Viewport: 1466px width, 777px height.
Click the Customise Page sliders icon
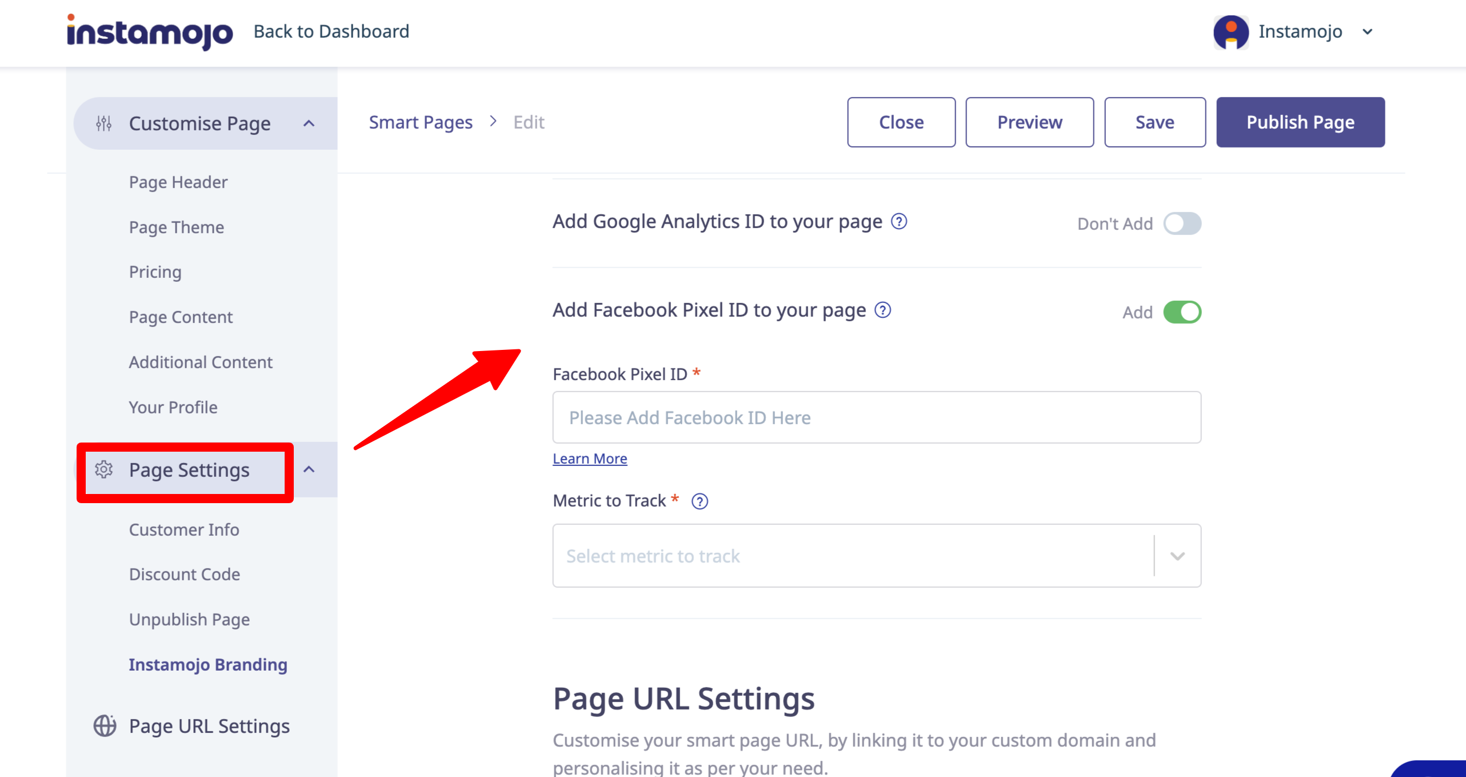tap(103, 123)
